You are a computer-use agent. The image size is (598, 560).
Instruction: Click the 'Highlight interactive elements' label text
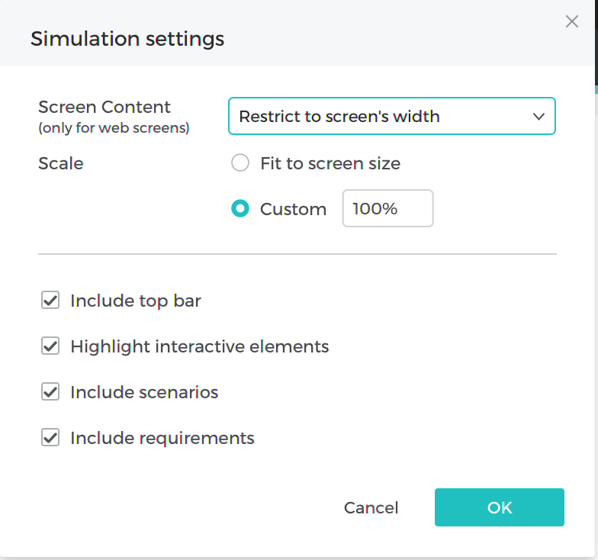coord(200,346)
